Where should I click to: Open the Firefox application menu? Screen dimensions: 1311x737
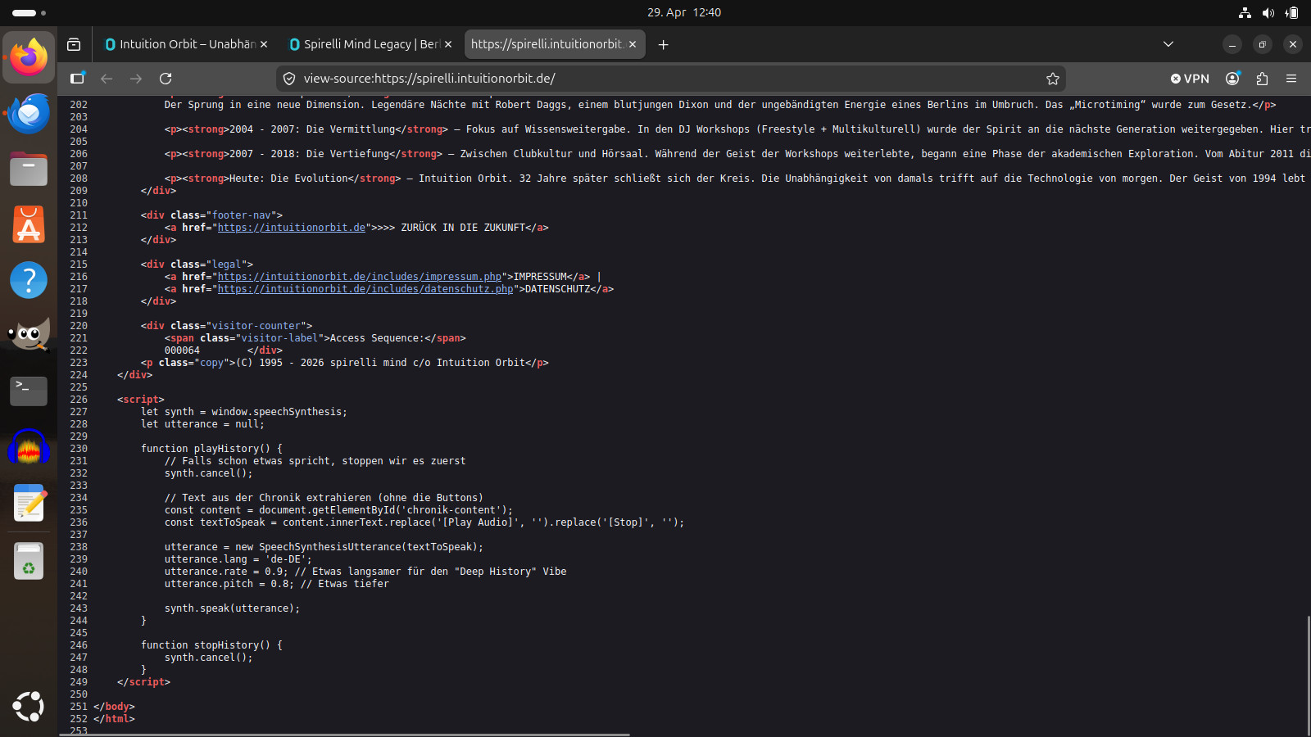click(x=1291, y=79)
